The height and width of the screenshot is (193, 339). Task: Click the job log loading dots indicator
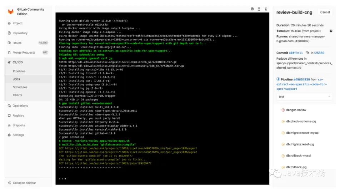[63, 179]
